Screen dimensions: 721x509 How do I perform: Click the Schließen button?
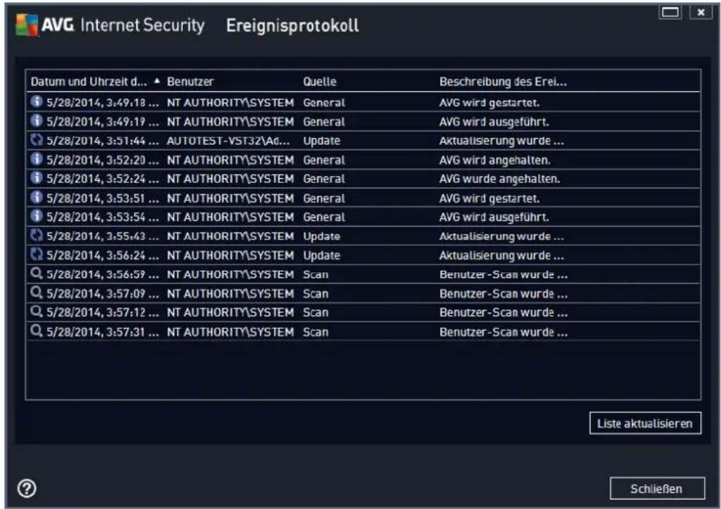[x=657, y=488]
